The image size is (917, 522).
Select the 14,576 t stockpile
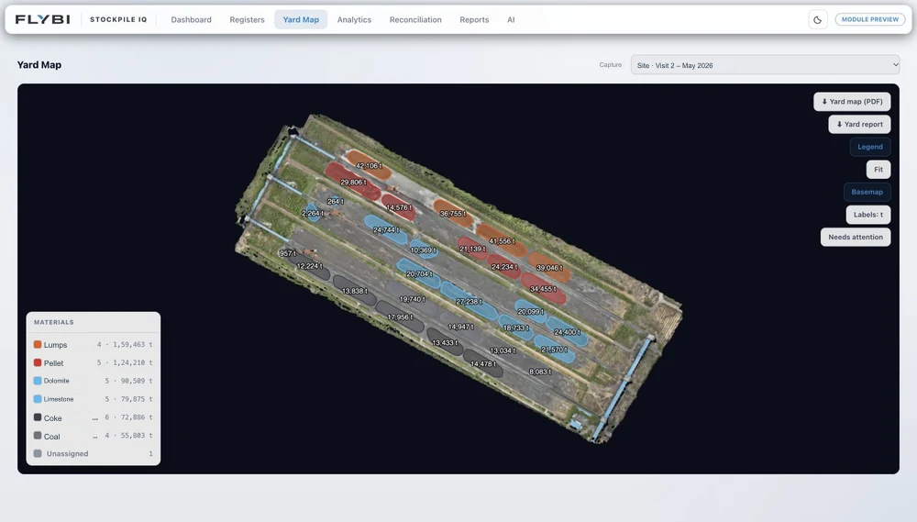click(x=399, y=207)
